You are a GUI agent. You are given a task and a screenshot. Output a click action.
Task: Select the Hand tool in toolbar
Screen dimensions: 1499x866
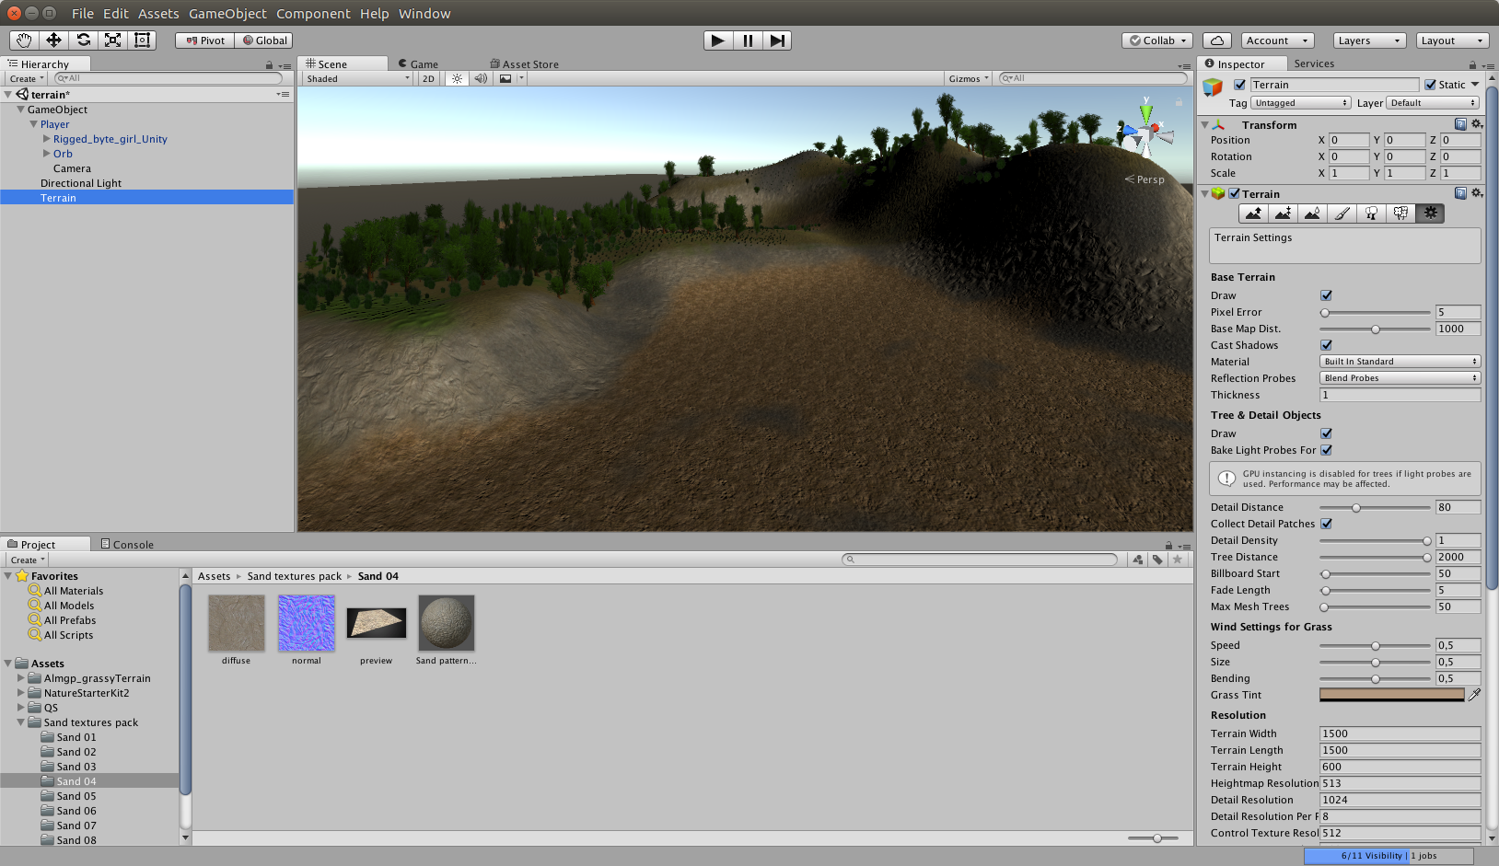(x=24, y=40)
